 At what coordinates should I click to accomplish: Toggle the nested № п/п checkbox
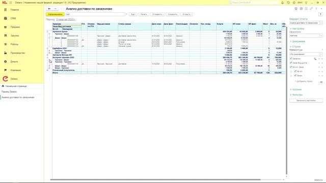295,71
